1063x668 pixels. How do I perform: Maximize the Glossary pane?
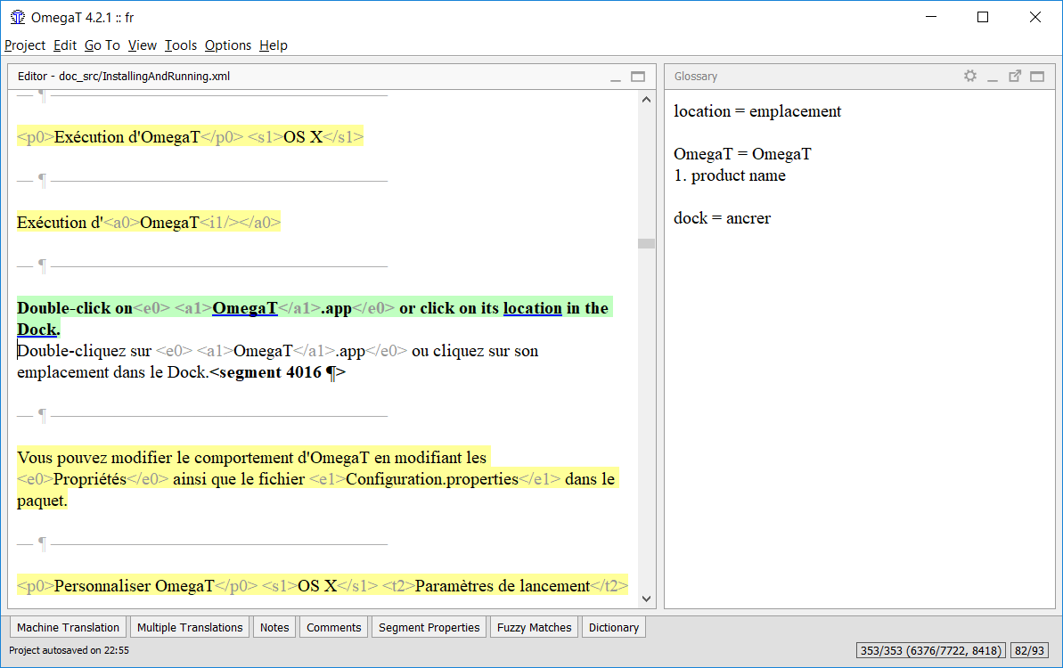point(1037,77)
